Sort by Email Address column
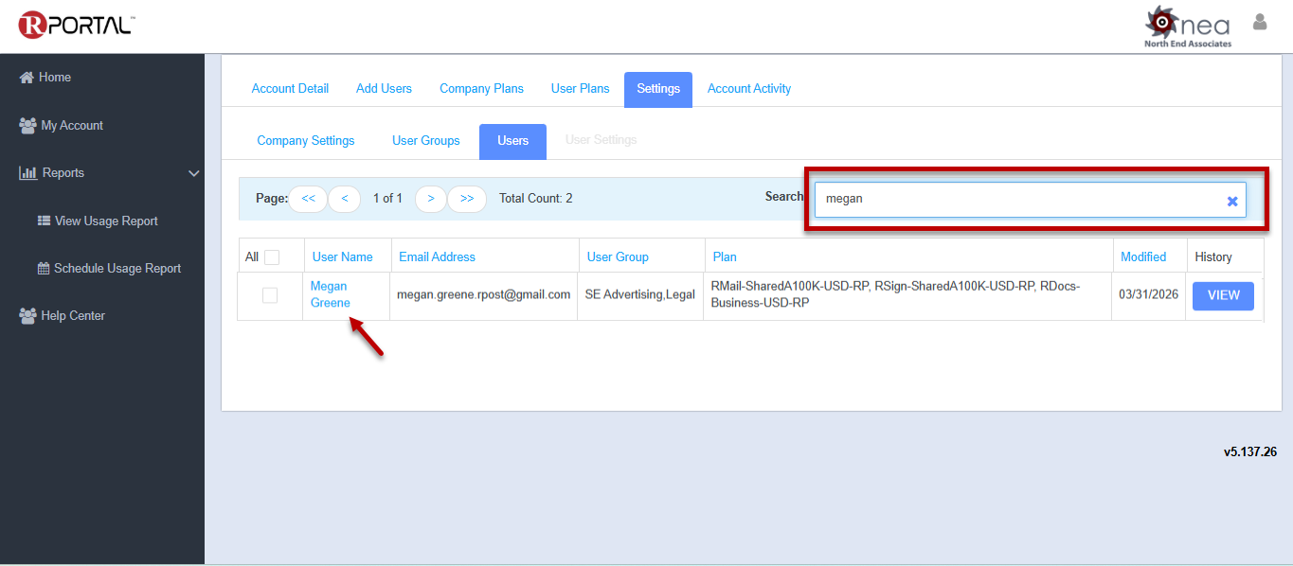 coord(437,257)
